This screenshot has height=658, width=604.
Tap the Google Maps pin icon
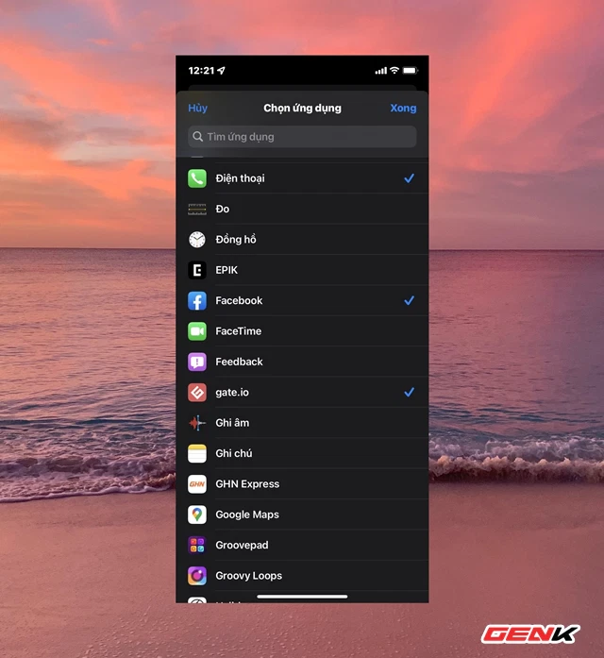pyautogui.click(x=196, y=515)
